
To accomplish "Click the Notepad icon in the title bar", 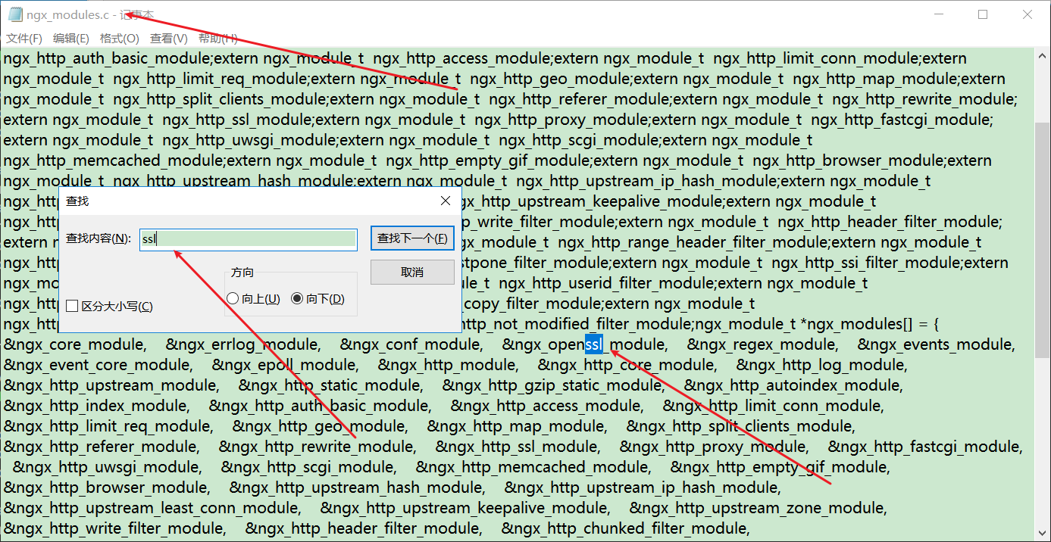I will [x=15, y=14].
